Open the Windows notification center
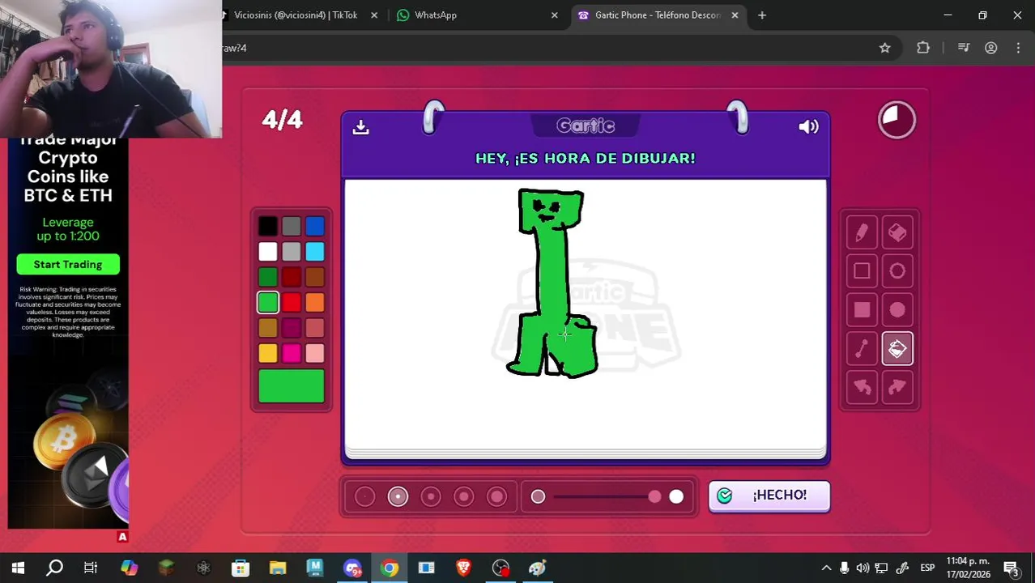 1011,568
